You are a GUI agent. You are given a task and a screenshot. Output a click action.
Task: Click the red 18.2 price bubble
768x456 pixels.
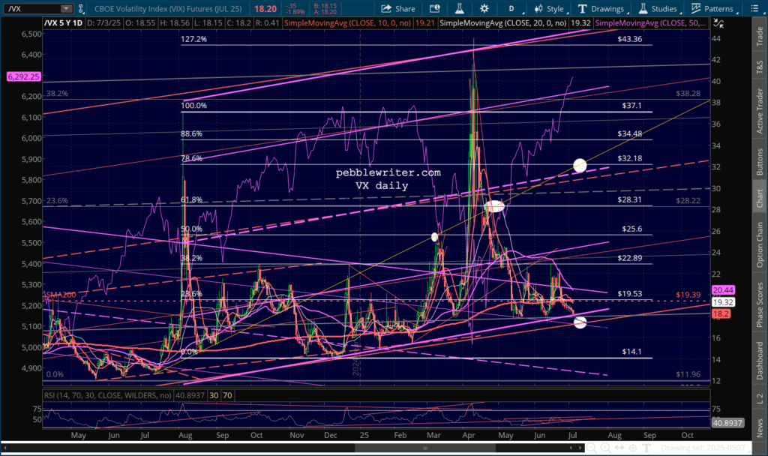721,313
